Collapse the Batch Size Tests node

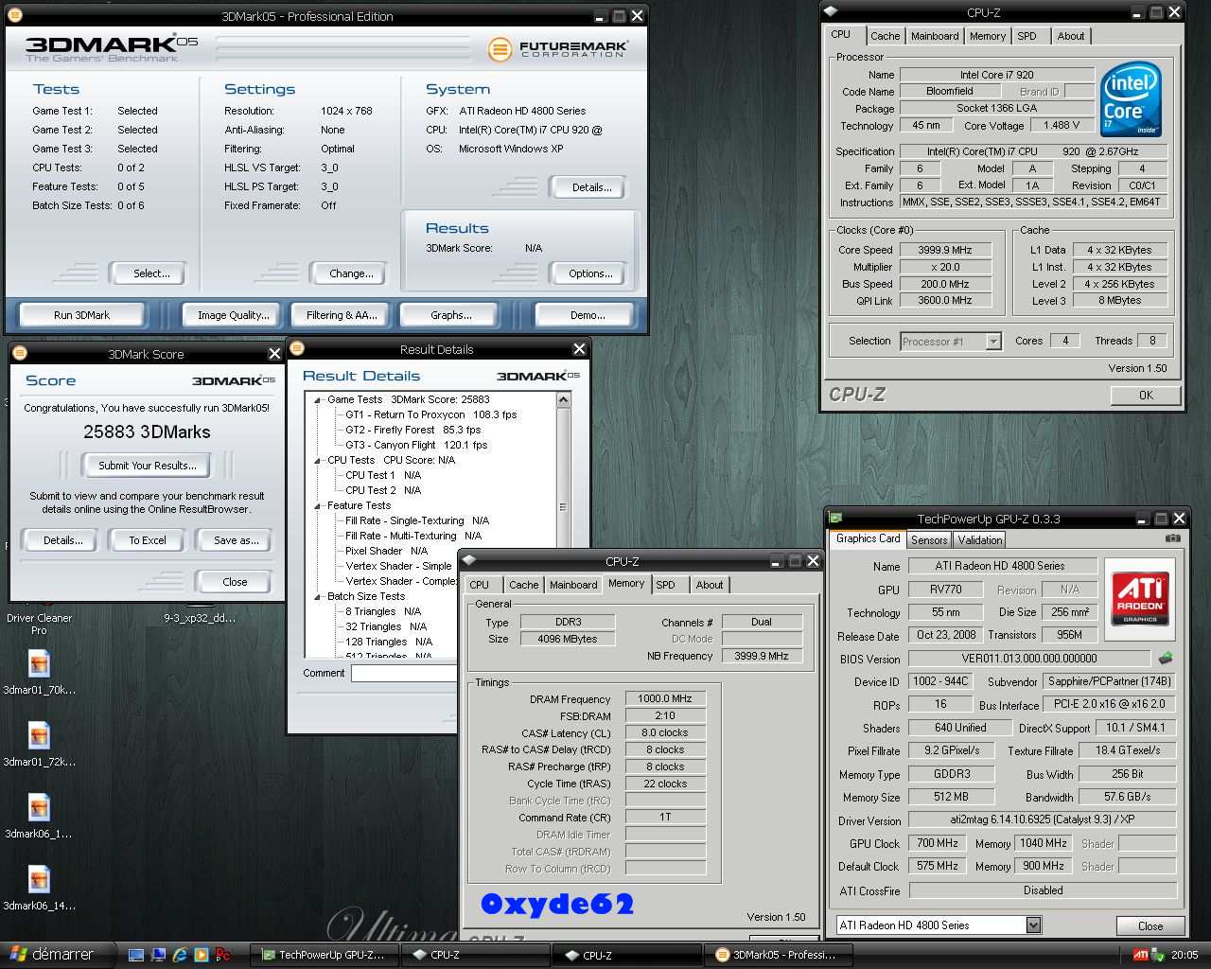pos(319,596)
